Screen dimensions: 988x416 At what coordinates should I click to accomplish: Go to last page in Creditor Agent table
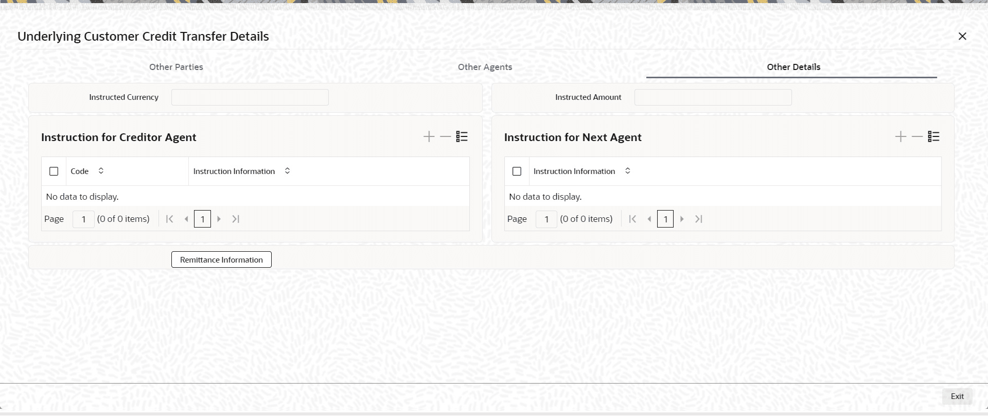236,219
